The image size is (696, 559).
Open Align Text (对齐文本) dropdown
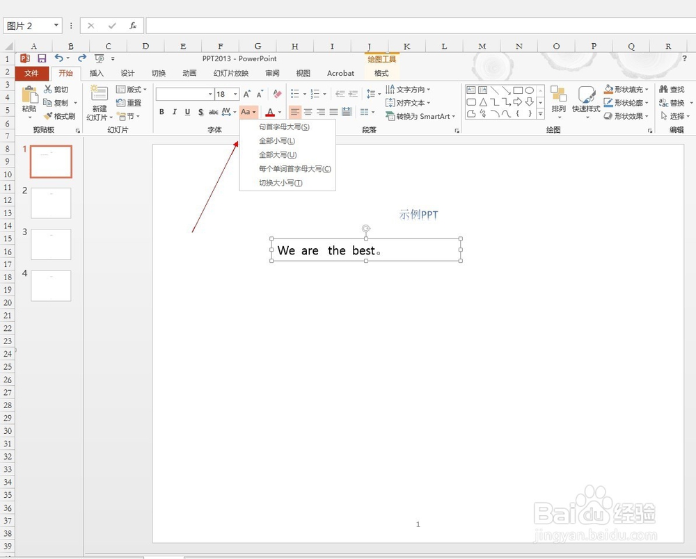[407, 103]
